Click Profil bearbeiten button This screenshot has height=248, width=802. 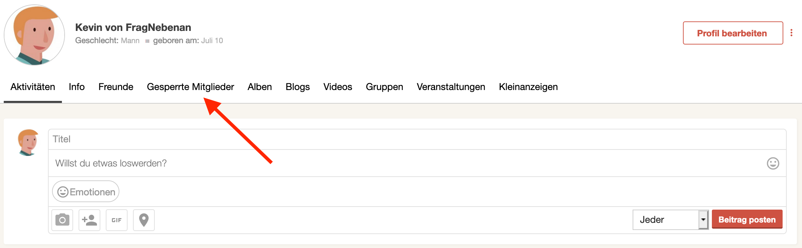coord(733,33)
